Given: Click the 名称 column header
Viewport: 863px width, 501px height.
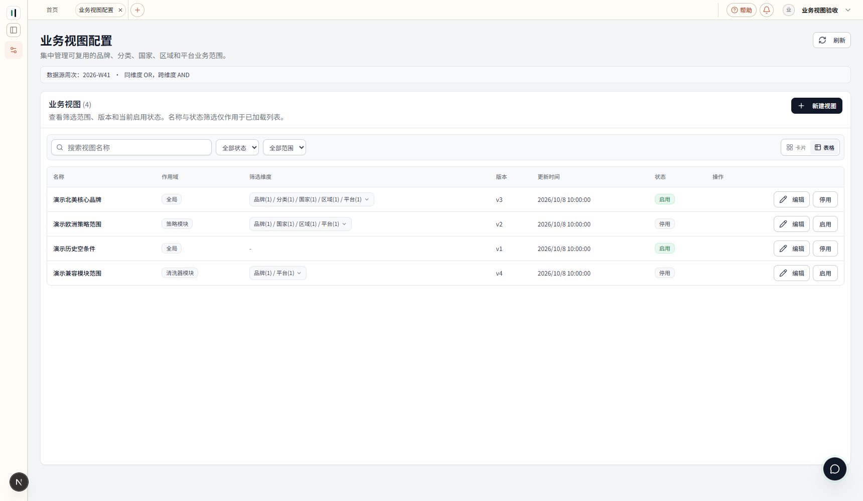Looking at the screenshot, I should [59, 177].
